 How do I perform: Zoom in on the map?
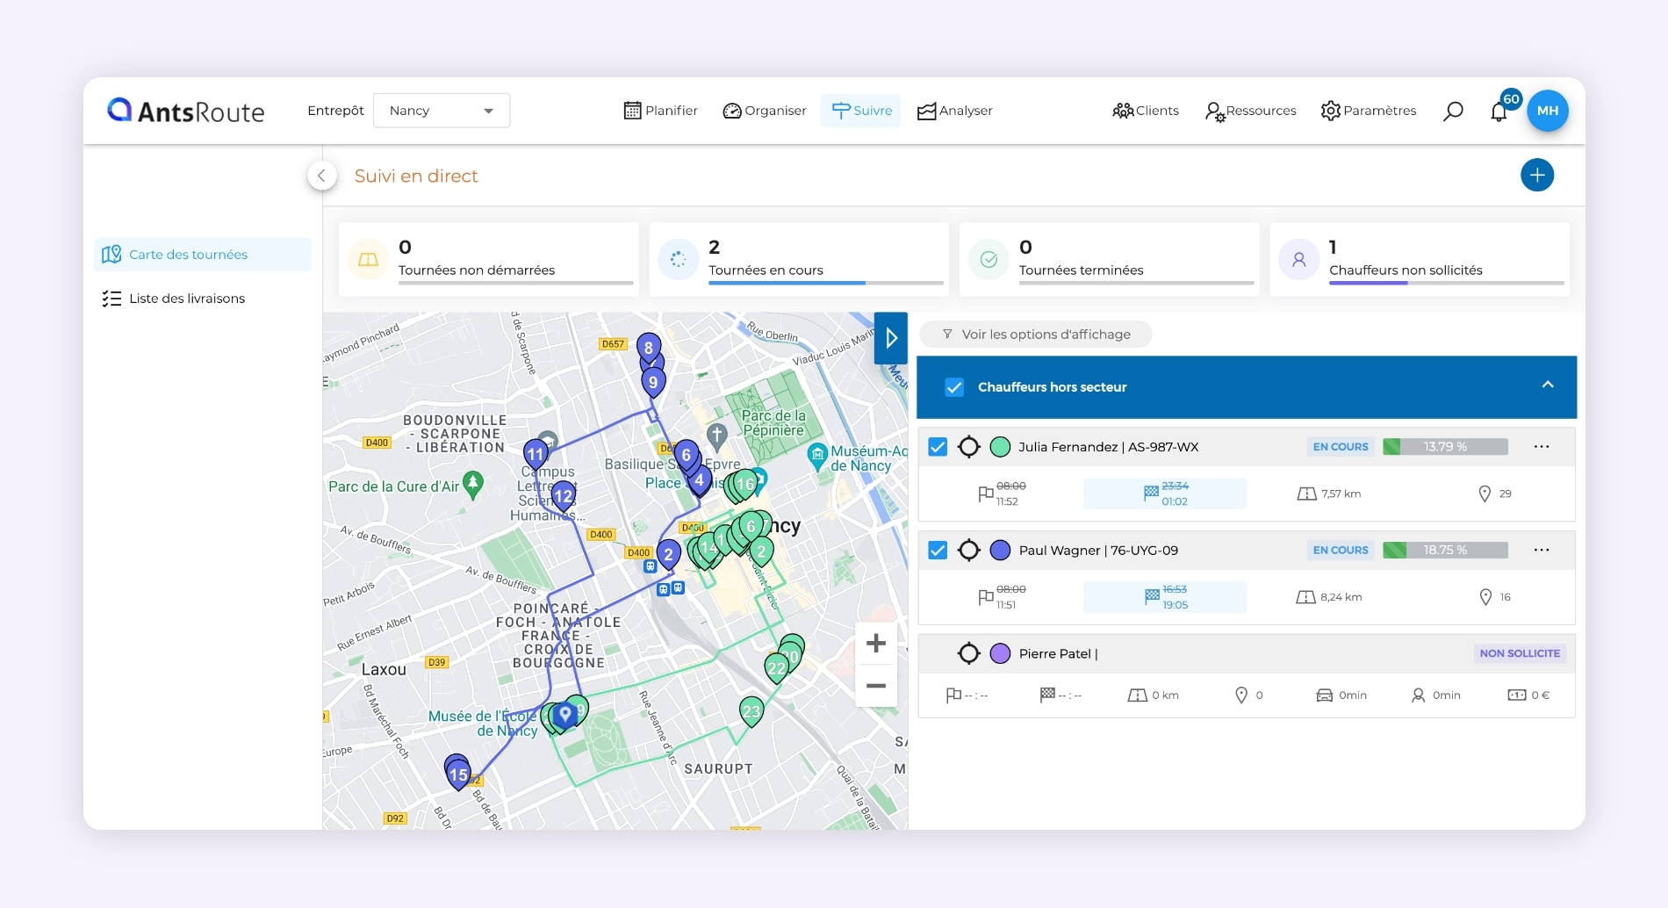tap(875, 644)
